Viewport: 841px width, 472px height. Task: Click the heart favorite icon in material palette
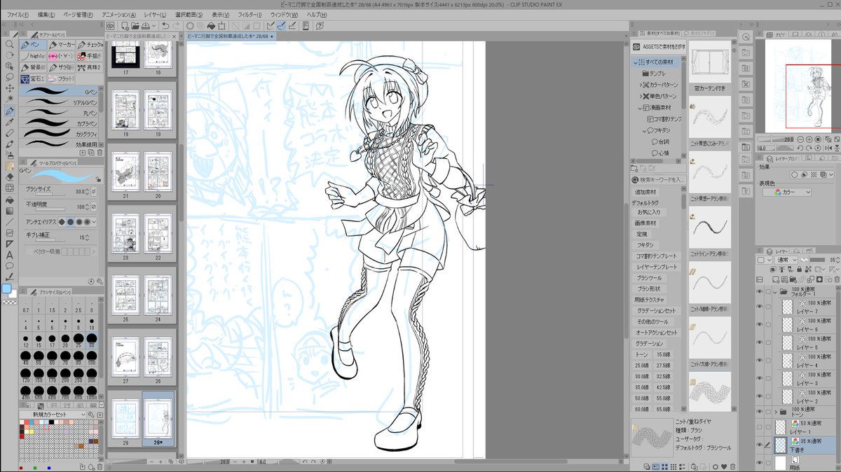[x=724, y=466]
